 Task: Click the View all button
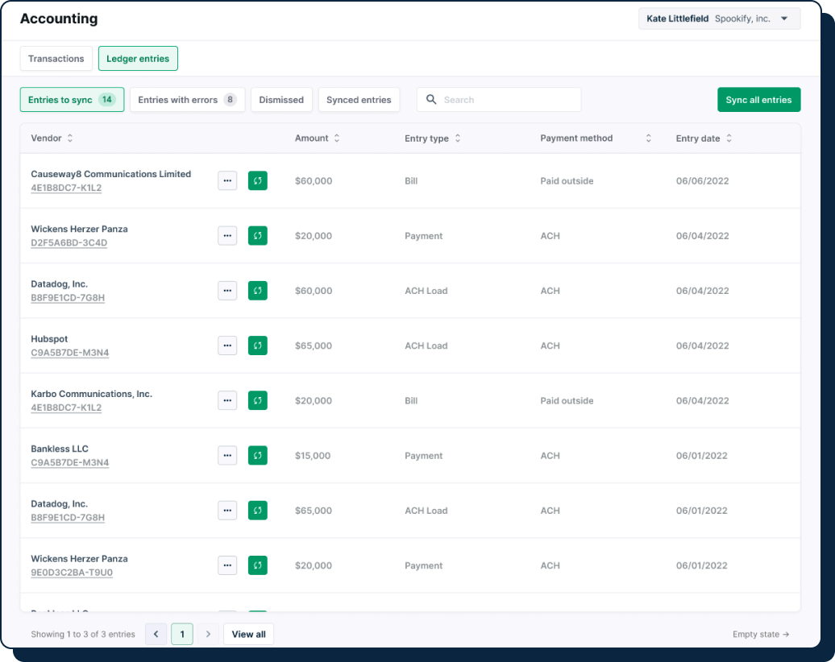[x=248, y=634]
